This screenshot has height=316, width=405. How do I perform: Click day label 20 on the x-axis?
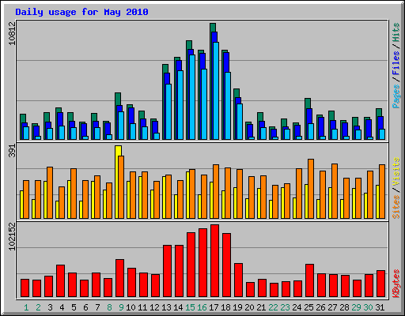tap(249, 307)
